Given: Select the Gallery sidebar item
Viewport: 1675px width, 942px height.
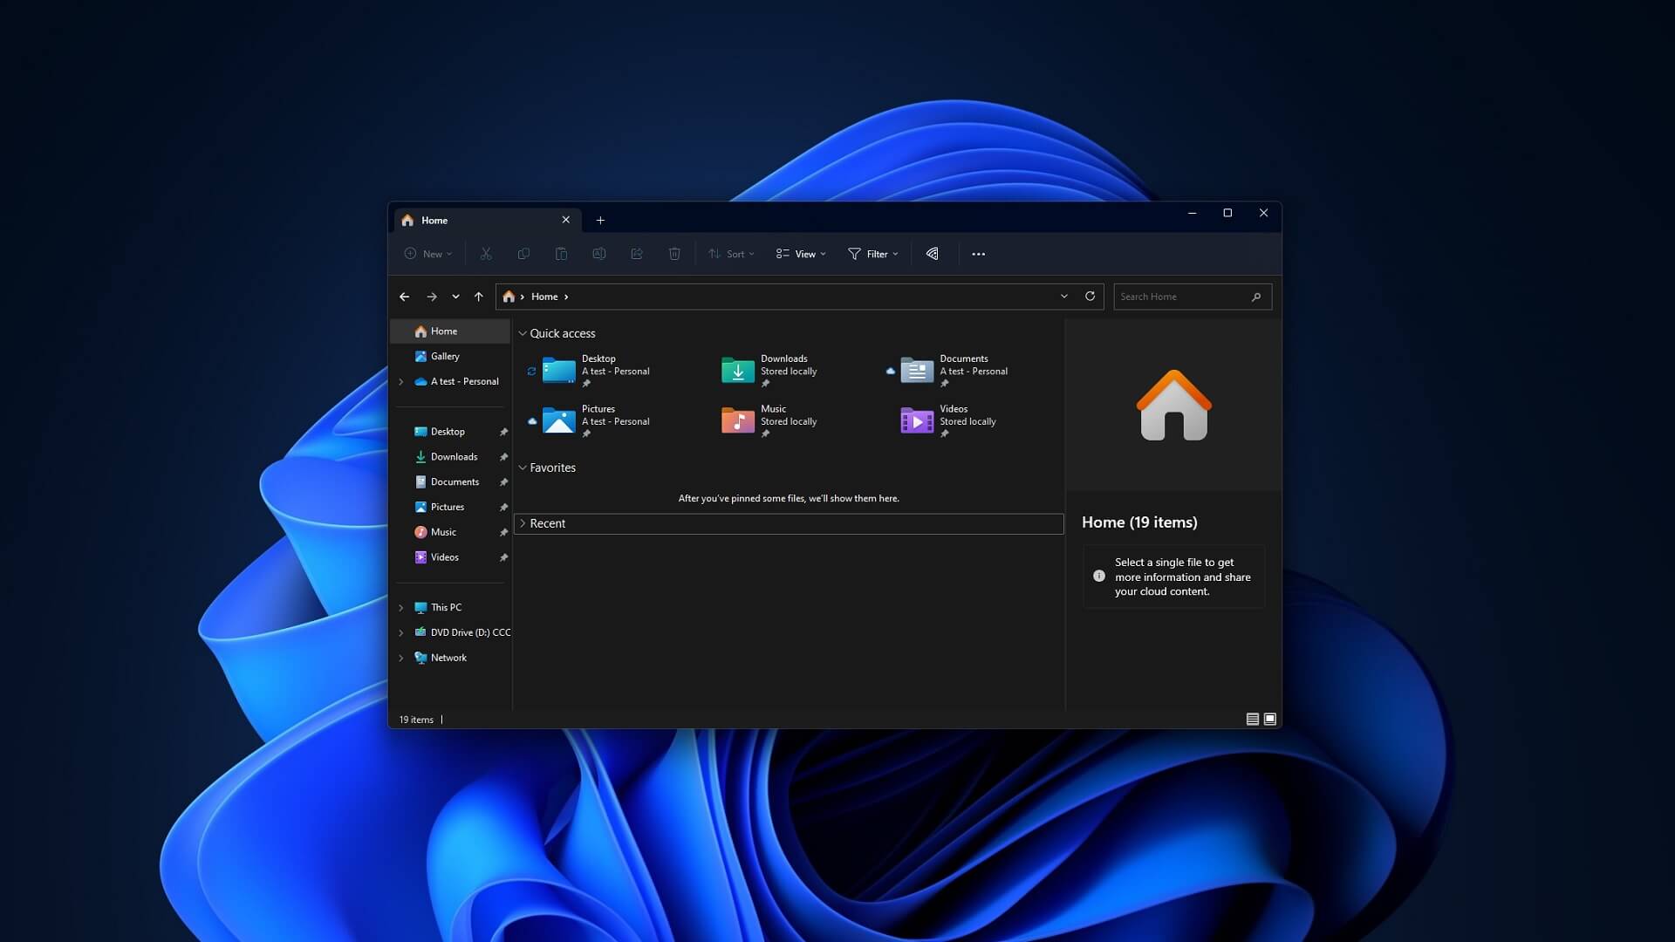Looking at the screenshot, I should [x=445, y=355].
